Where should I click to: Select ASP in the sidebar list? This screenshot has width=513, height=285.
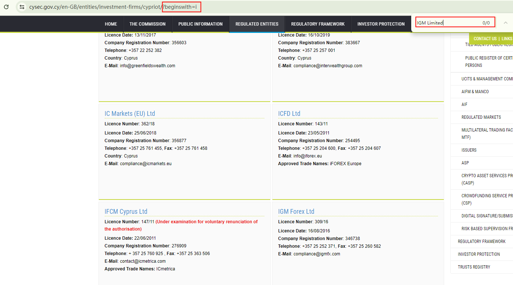coord(465,163)
